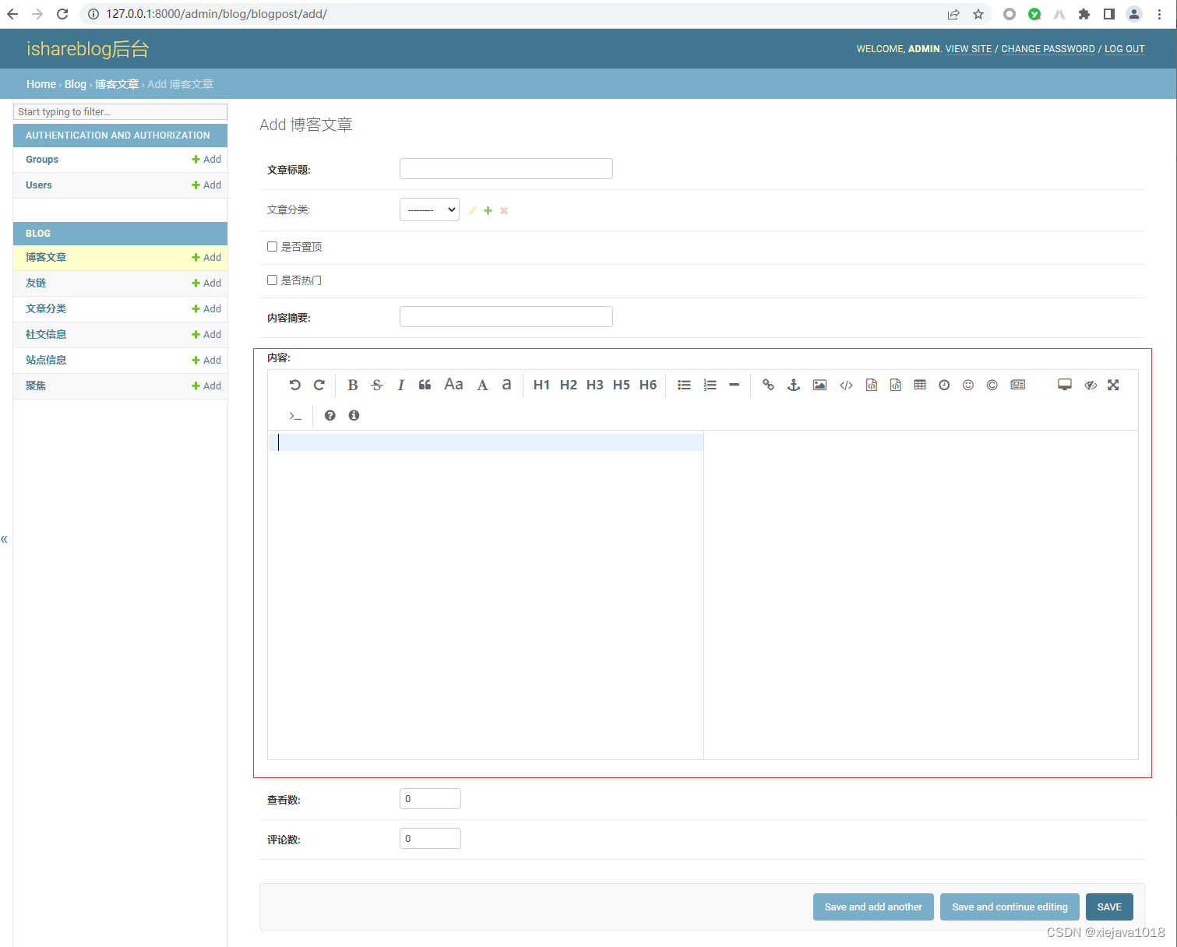The image size is (1177, 947).
Task: Focus the 内容摘要 input field
Action: [506, 317]
